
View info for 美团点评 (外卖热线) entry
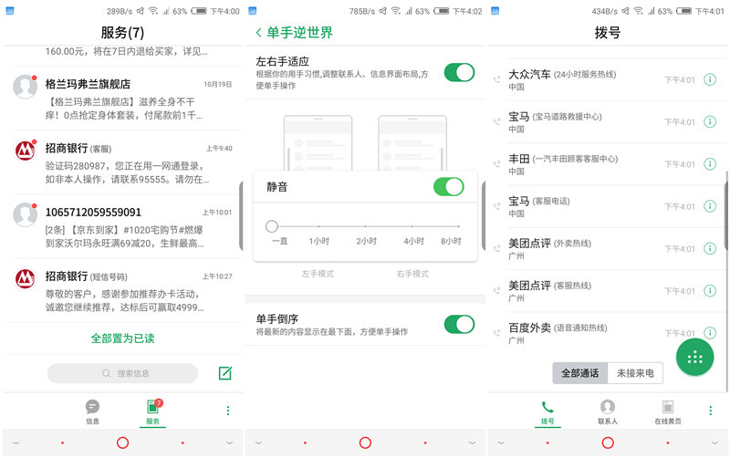point(710,248)
